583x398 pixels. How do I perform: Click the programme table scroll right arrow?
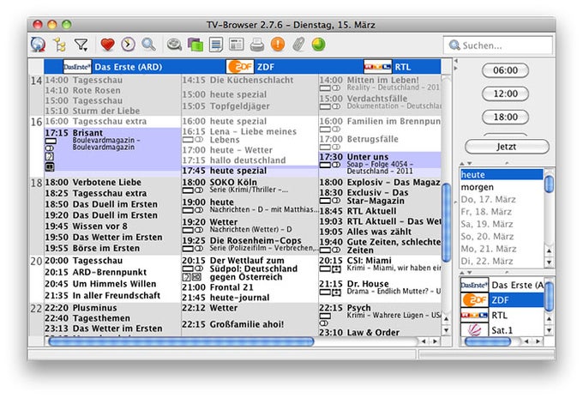(435, 341)
